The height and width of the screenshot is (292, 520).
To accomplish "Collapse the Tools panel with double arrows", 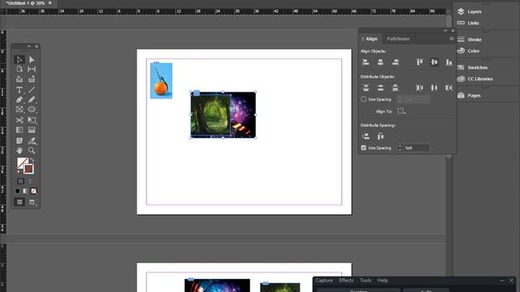I will [29, 46].
